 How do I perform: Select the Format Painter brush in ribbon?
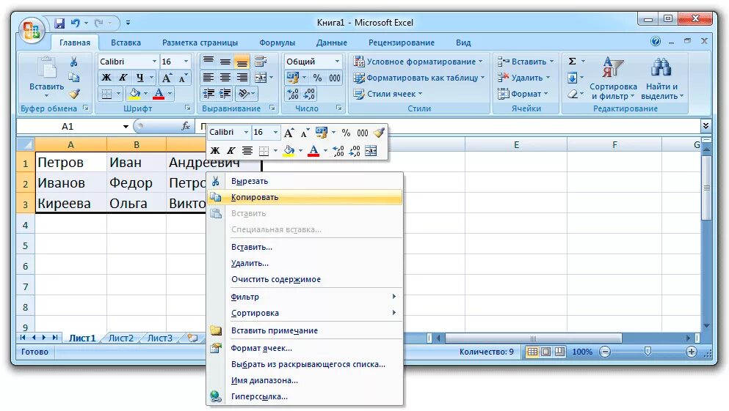coord(74,93)
